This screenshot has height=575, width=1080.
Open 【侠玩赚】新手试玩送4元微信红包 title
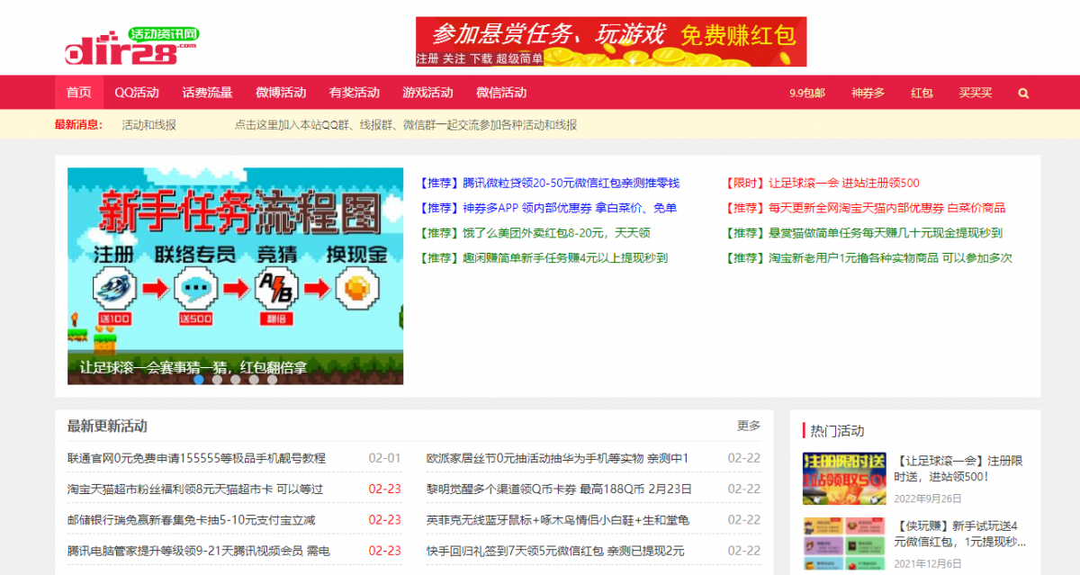[x=960, y=534]
